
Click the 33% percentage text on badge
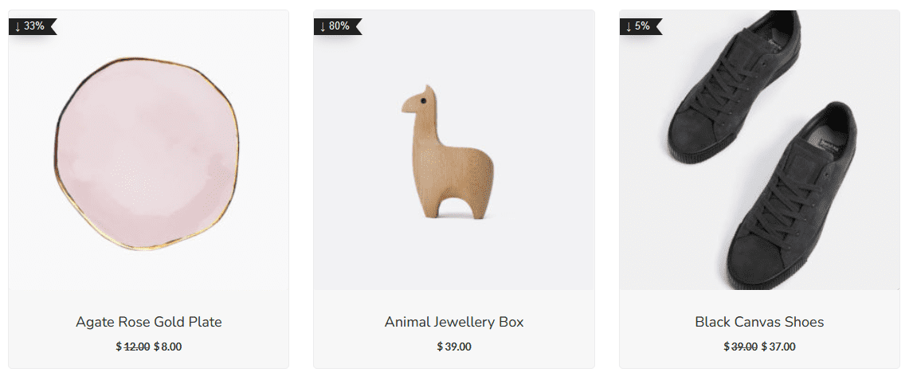pos(33,26)
